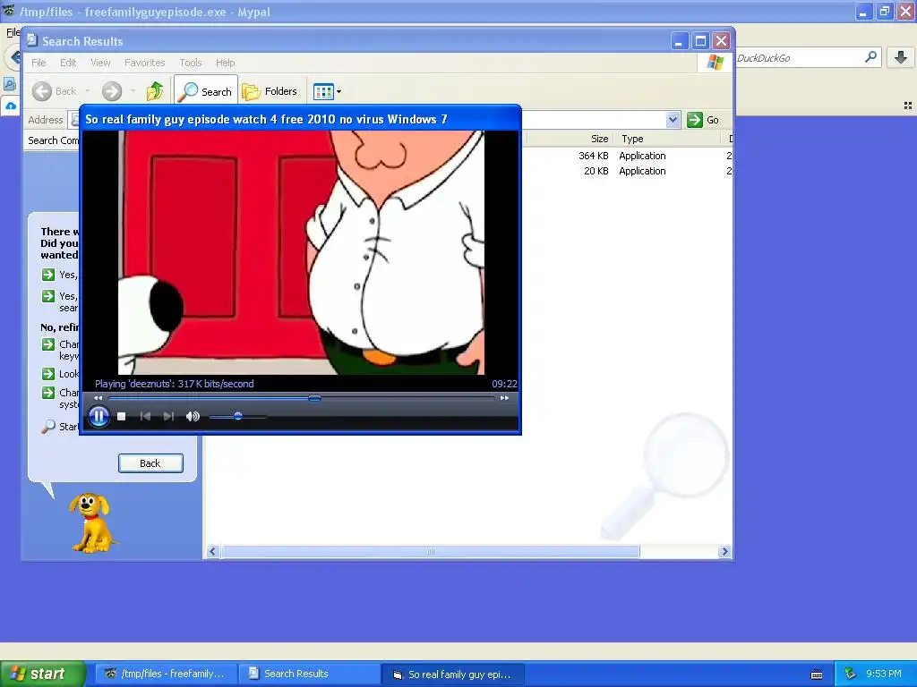Click the Rover search dog animation
This screenshot has width=917, height=687.
pyautogui.click(x=91, y=522)
